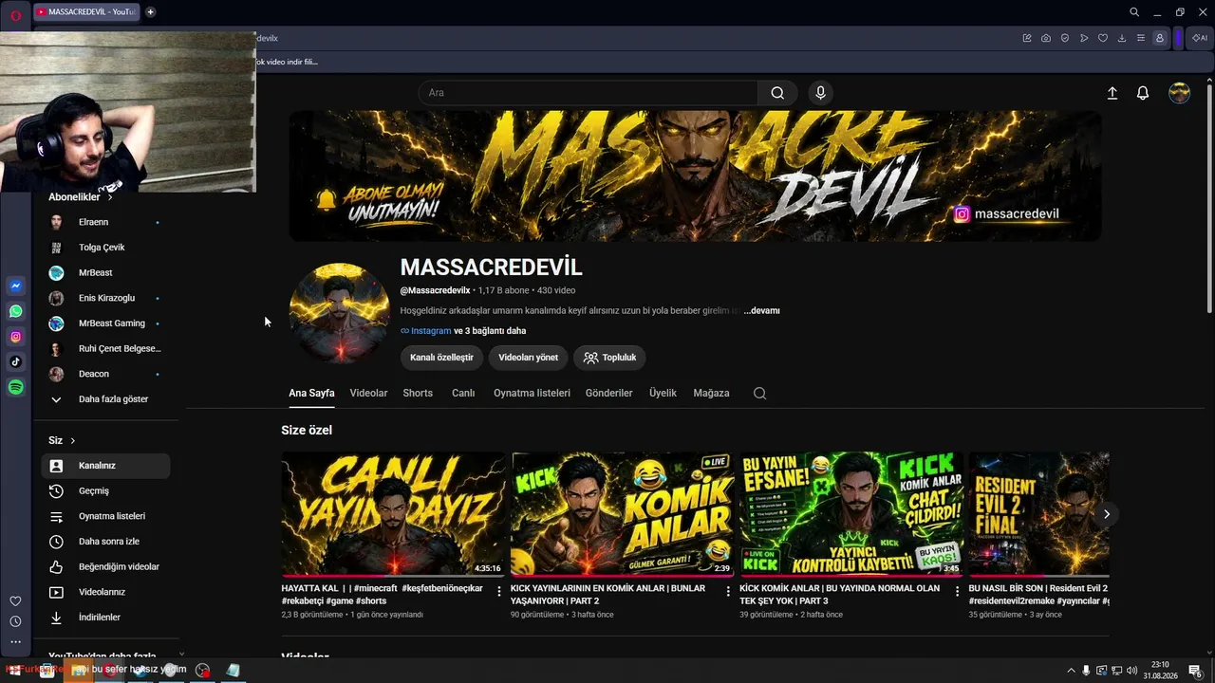Open Opera sidebar bookmarks heart
Viewport: 1215px width, 683px height.
15,601
